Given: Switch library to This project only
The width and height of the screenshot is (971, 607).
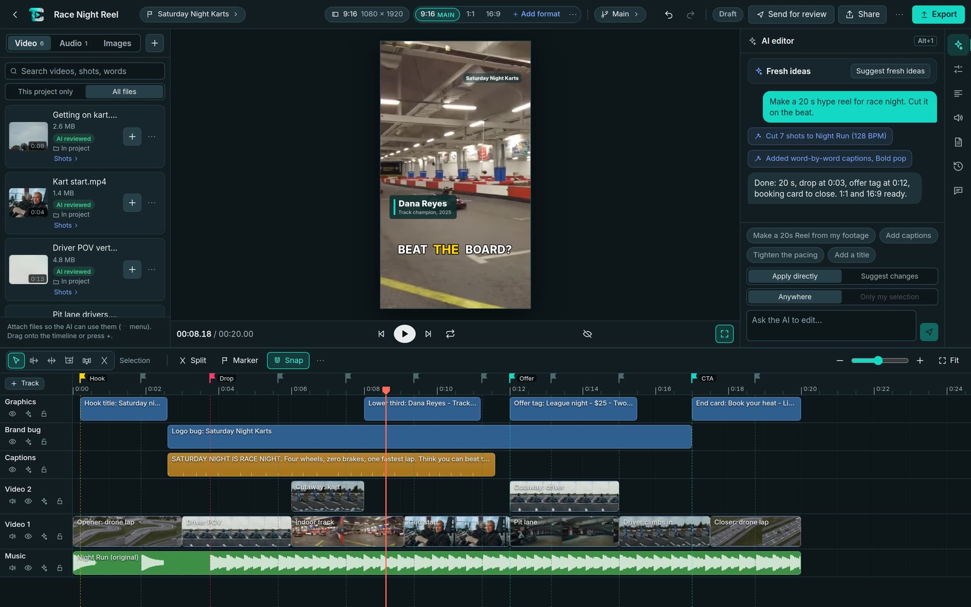Looking at the screenshot, I should (46, 92).
